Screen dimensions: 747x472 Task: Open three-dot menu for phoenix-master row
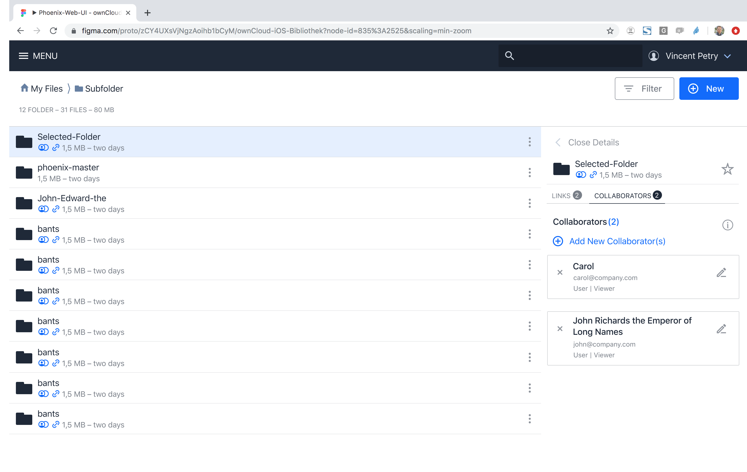click(530, 173)
